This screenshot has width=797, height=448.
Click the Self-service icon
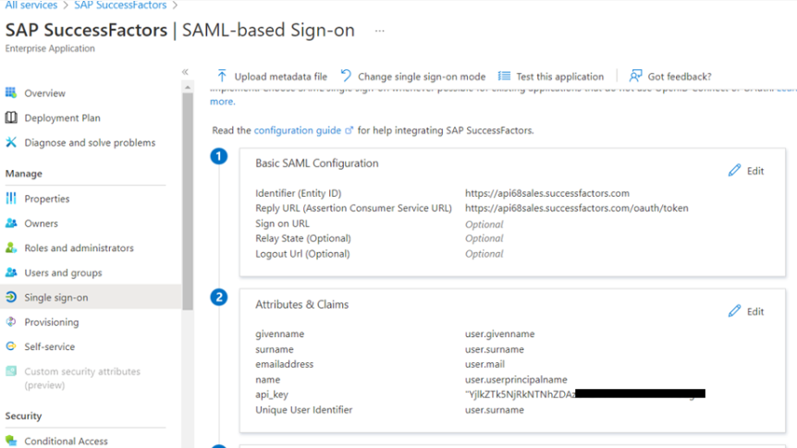tap(11, 346)
